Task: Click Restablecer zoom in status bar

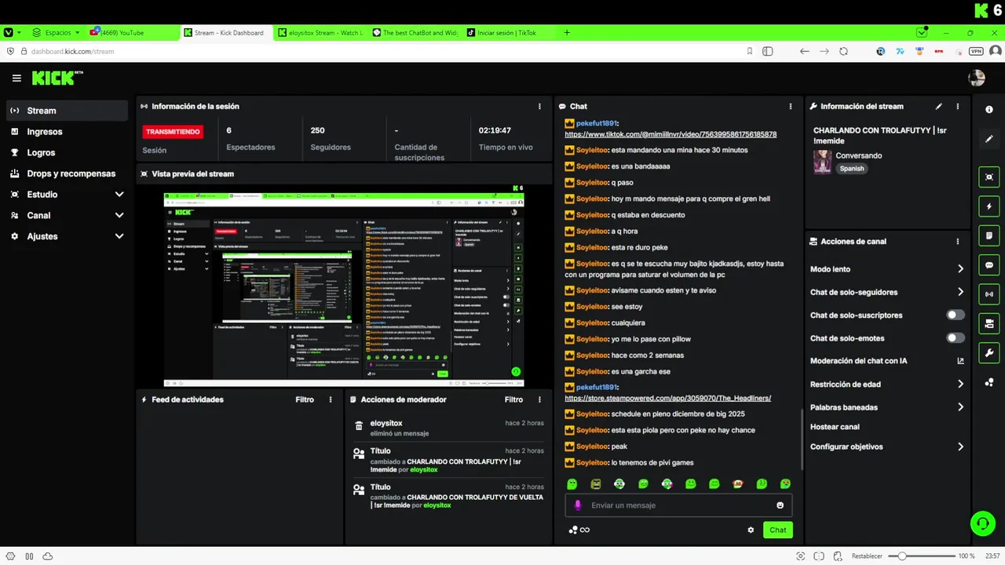Action: [x=867, y=556]
